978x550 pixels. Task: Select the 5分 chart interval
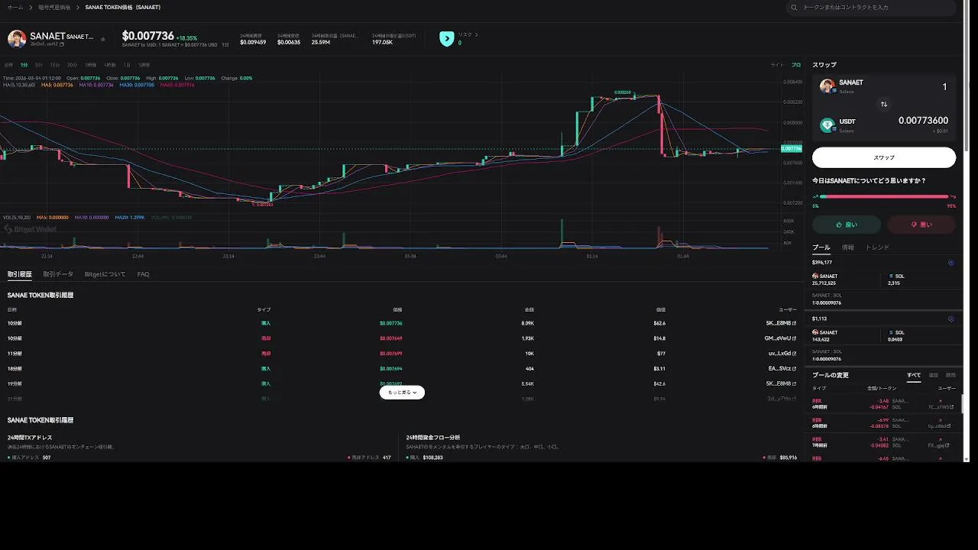(39, 65)
